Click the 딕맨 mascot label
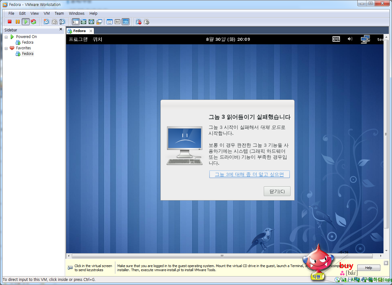 [x=316, y=277]
